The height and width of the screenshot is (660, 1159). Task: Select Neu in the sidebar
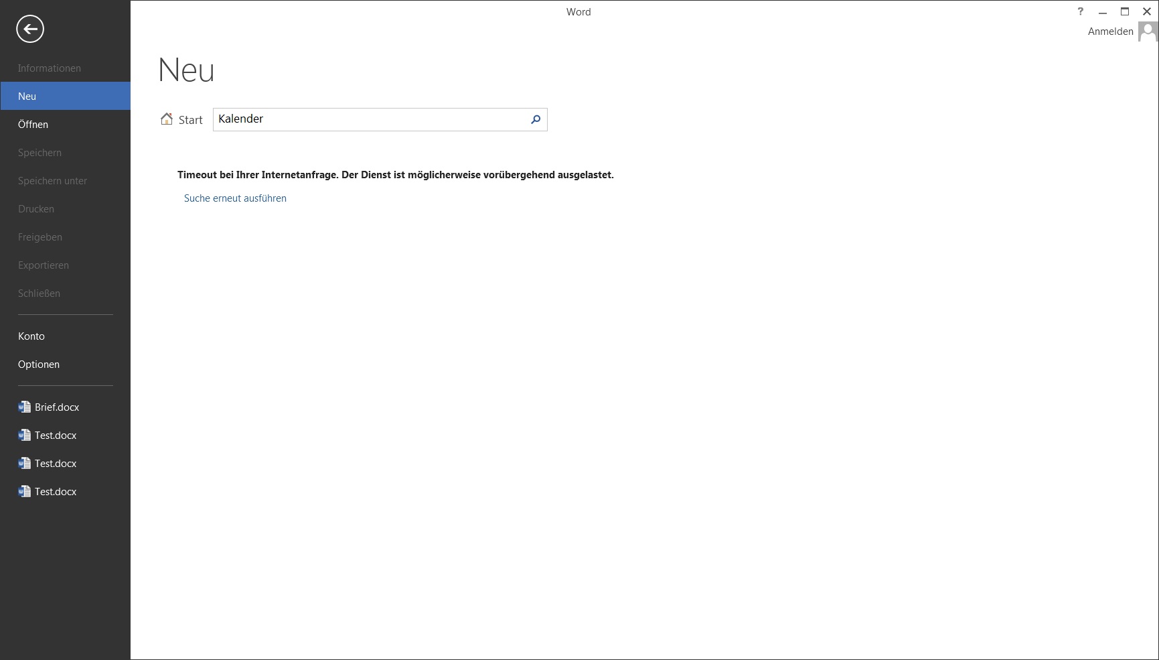(27, 96)
